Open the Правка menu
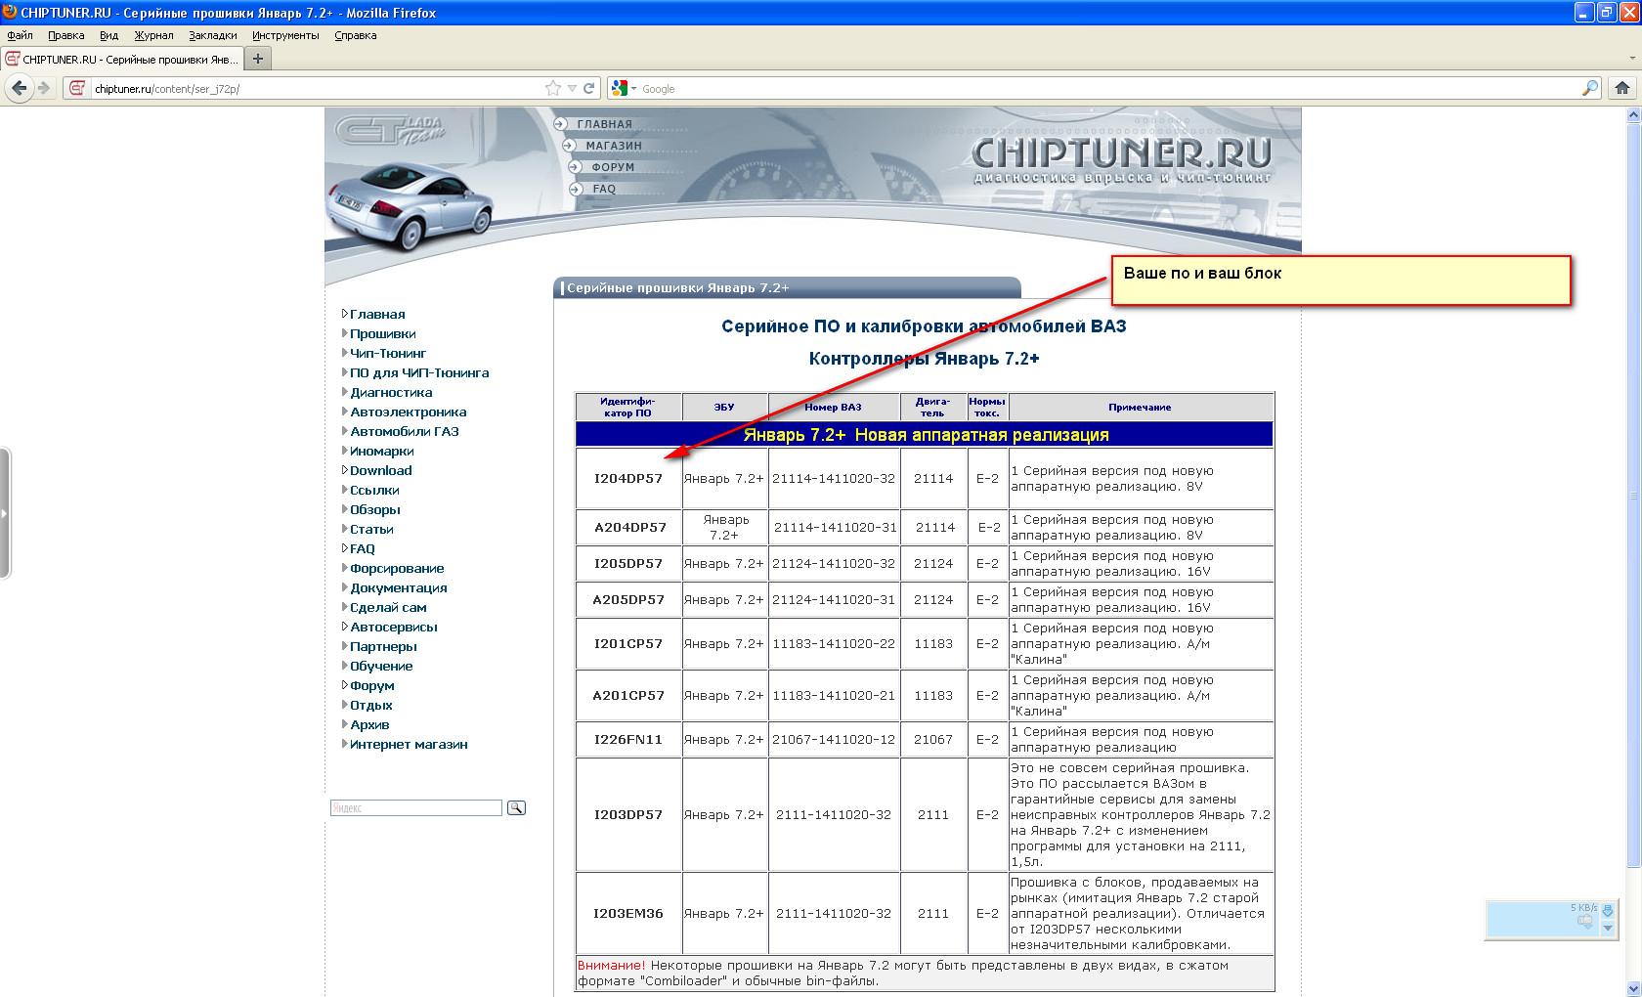 pyautogui.click(x=65, y=35)
